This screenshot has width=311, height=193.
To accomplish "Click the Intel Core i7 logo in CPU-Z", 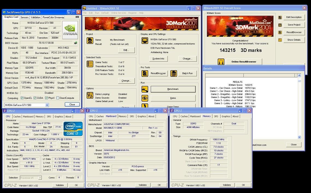I will coord(73,128).
